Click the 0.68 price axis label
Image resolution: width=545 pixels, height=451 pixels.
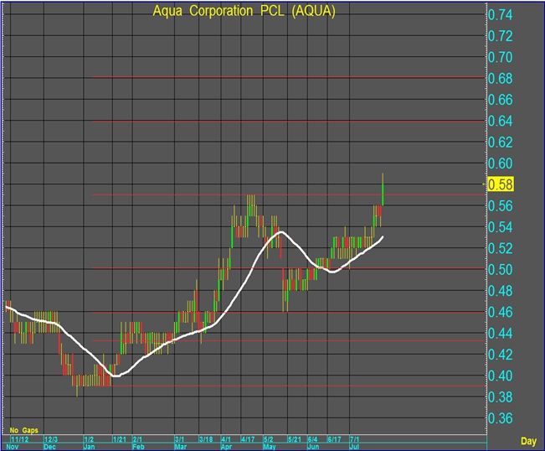tap(500, 79)
